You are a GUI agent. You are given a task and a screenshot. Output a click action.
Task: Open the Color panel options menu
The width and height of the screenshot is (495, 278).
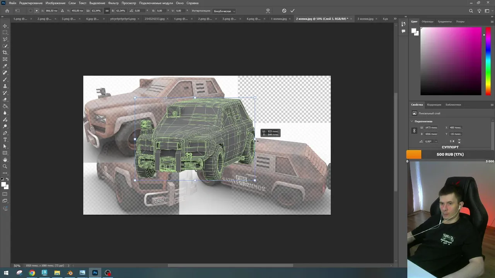pyautogui.click(x=492, y=22)
